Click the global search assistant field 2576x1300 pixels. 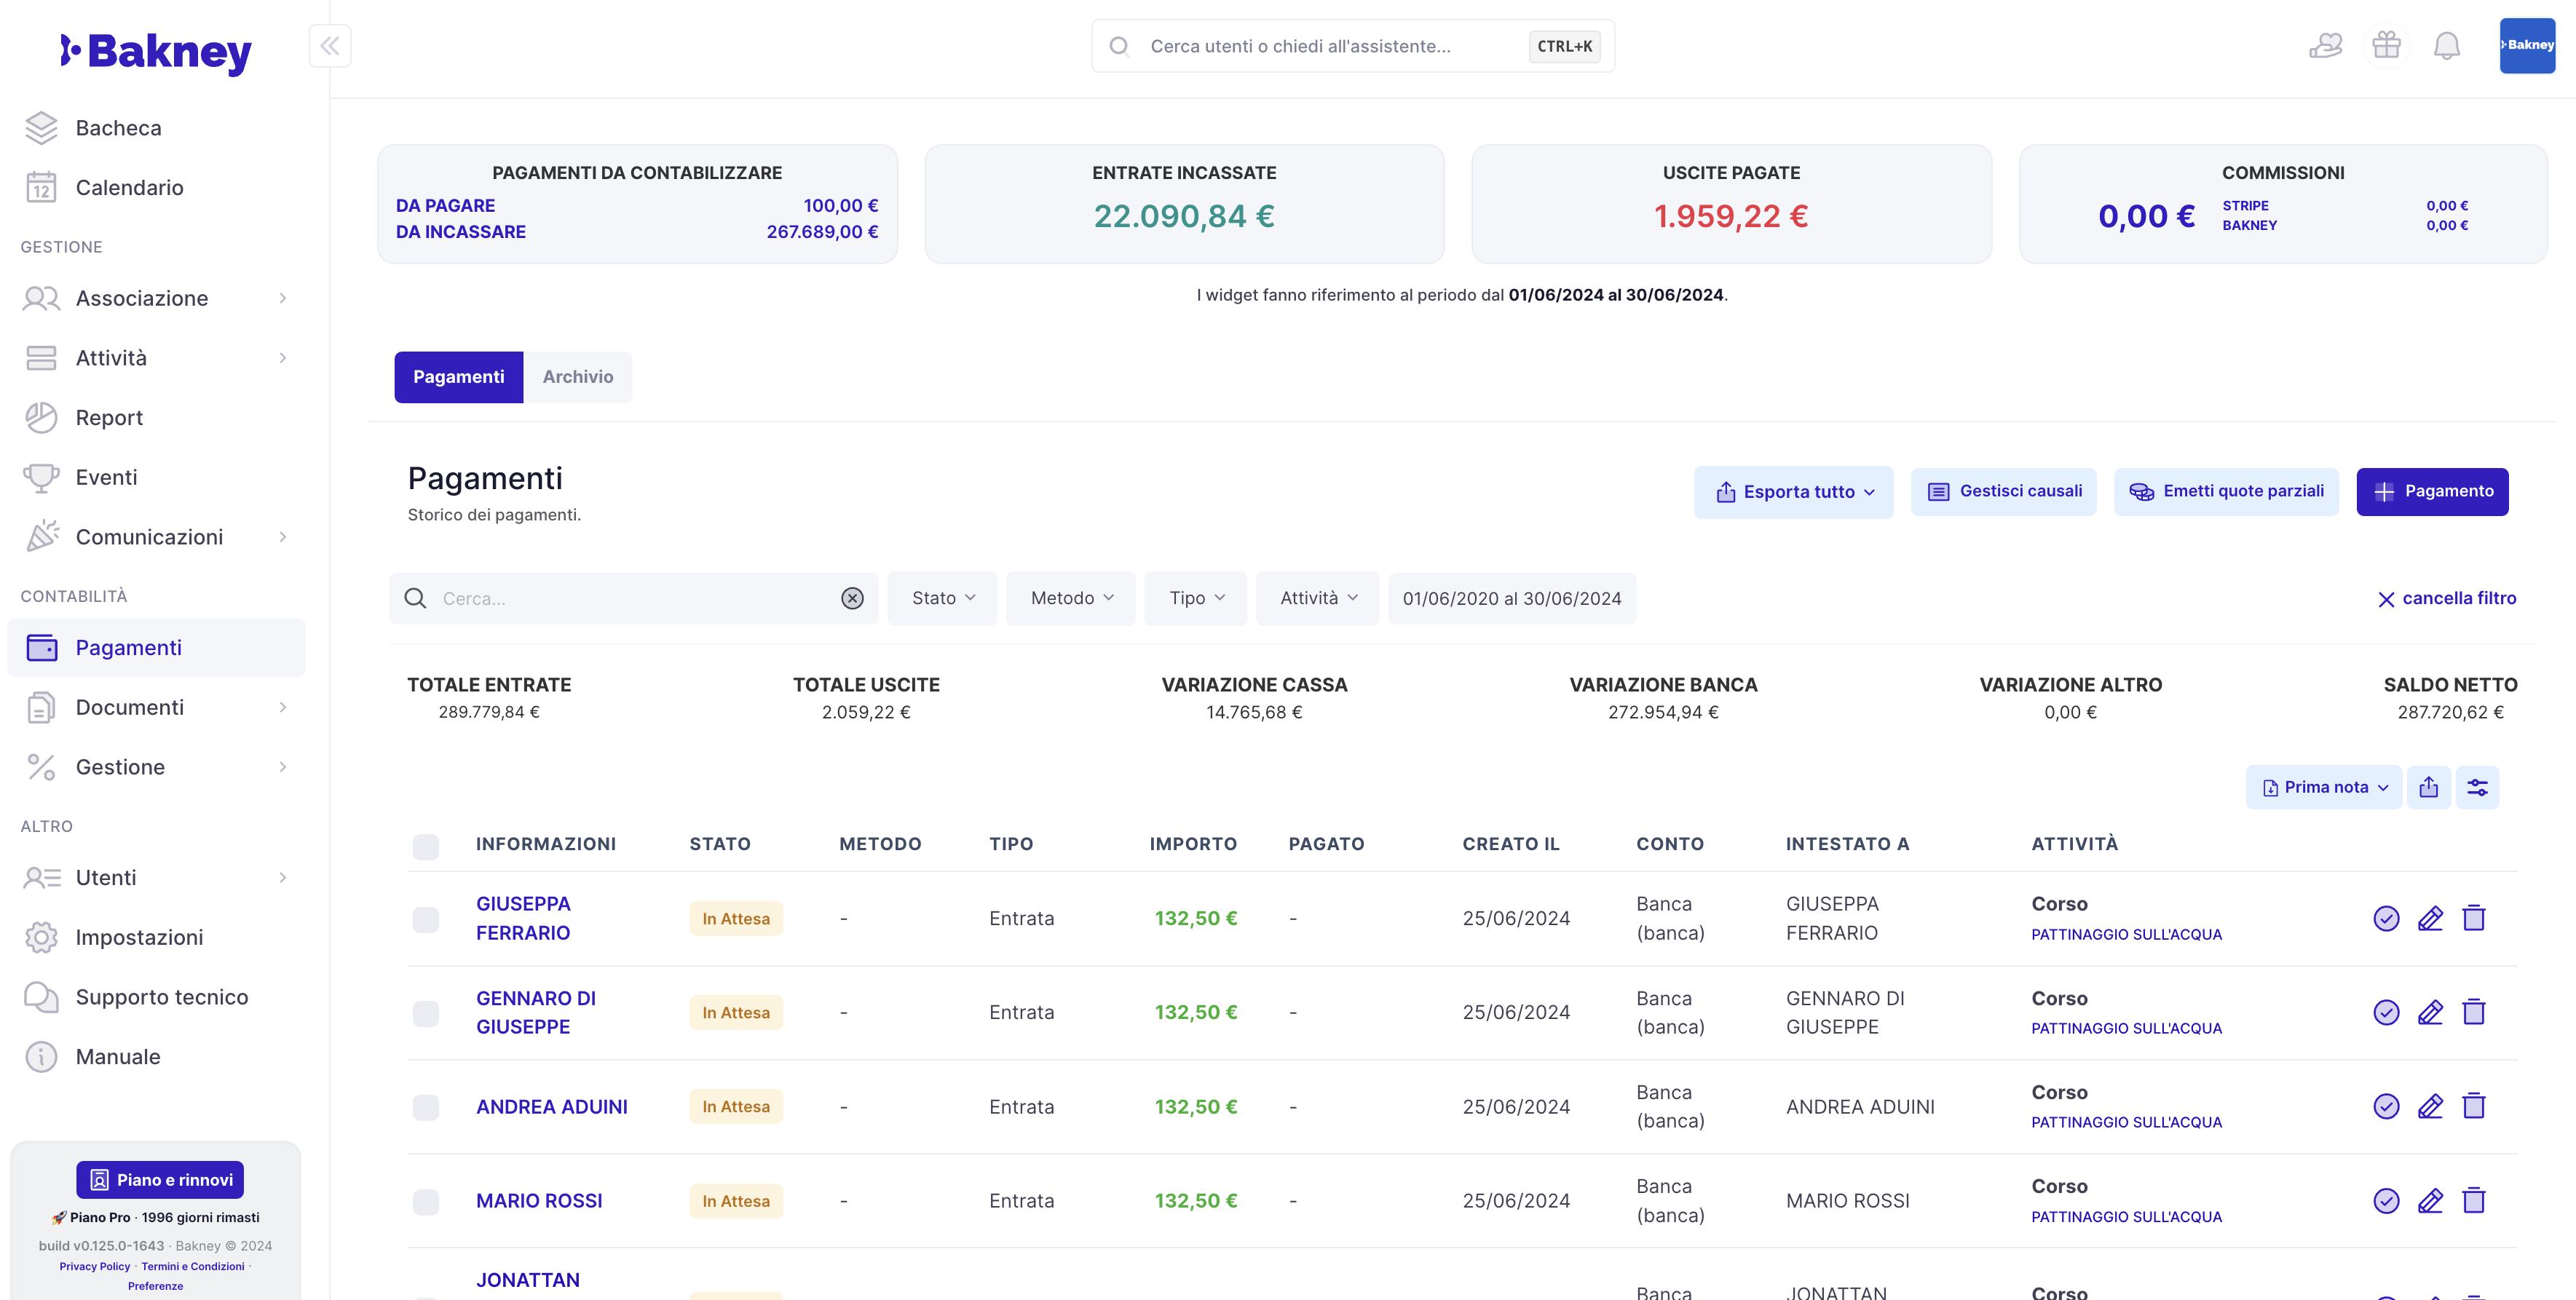pos(1352,46)
